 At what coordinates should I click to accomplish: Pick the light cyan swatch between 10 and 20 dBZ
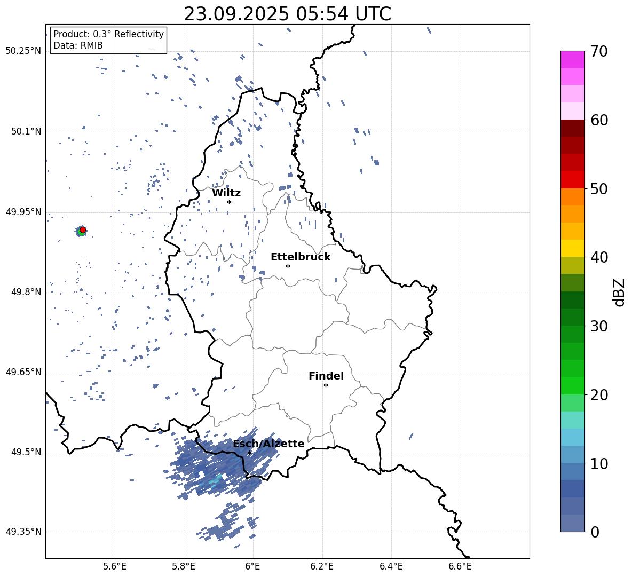point(572,420)
